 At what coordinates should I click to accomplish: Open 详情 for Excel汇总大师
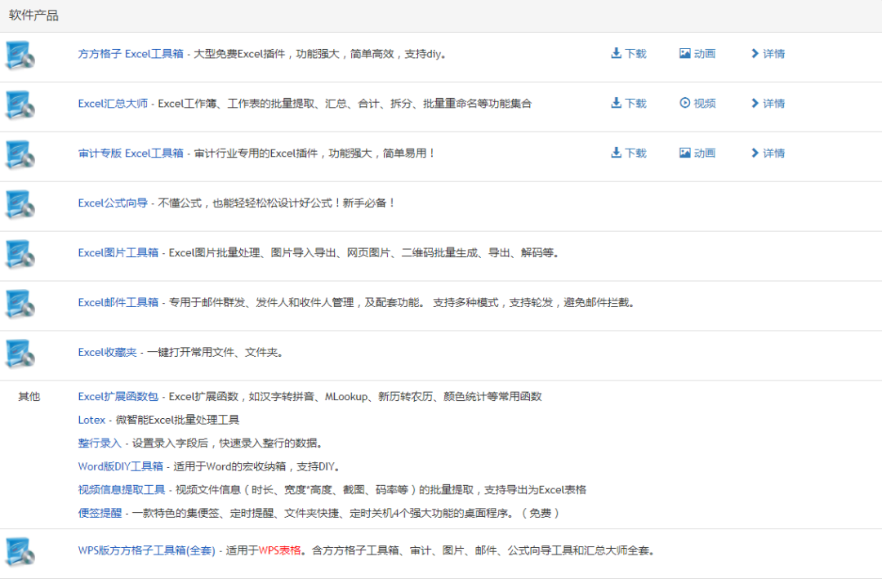(768, 104)
